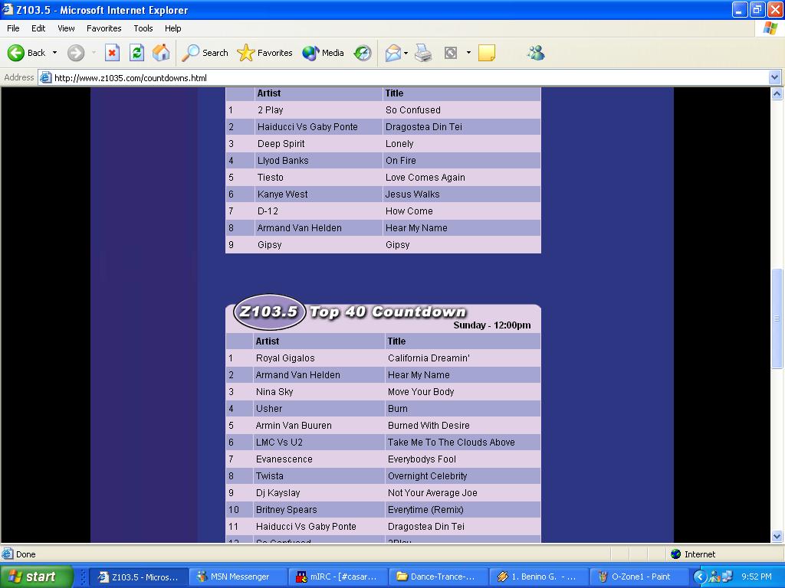The height and width of the screenshot is (588, 785).
Task: Open dropdown arrow next to Edit icon
Action: 468,53
